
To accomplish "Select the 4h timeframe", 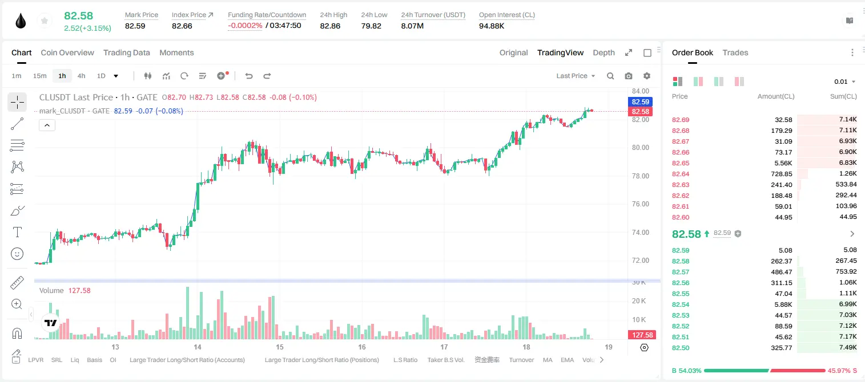I will [82, 76].
